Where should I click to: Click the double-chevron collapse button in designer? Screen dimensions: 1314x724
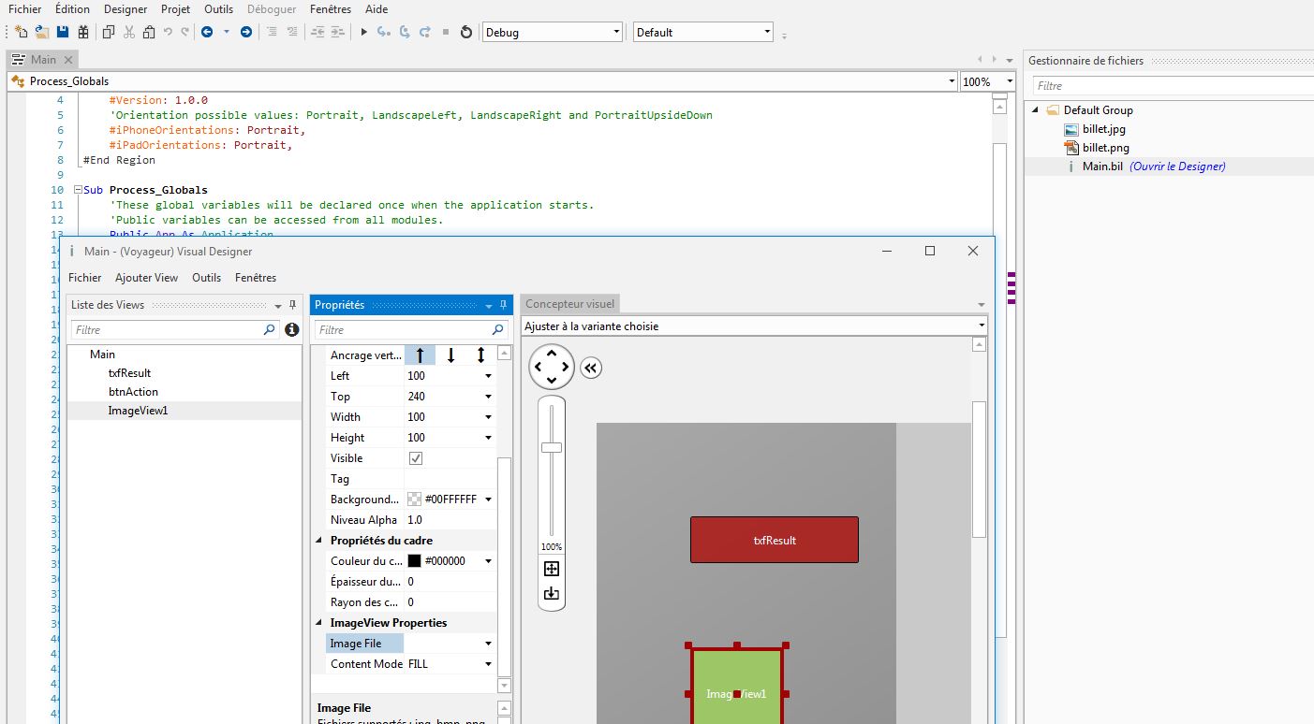pos(590,369)
